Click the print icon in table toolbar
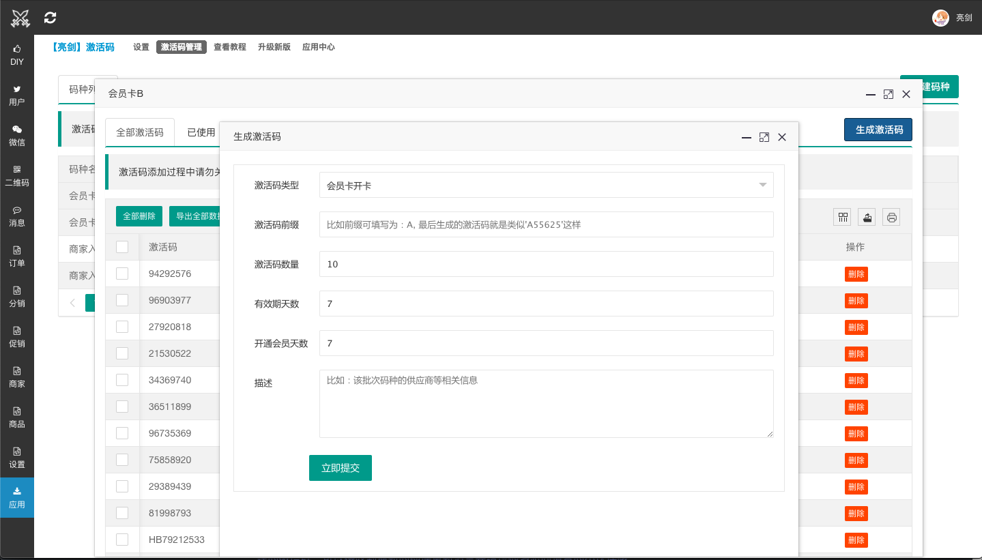Viewport: 982px width, 560px height. [x=891, y=217]
